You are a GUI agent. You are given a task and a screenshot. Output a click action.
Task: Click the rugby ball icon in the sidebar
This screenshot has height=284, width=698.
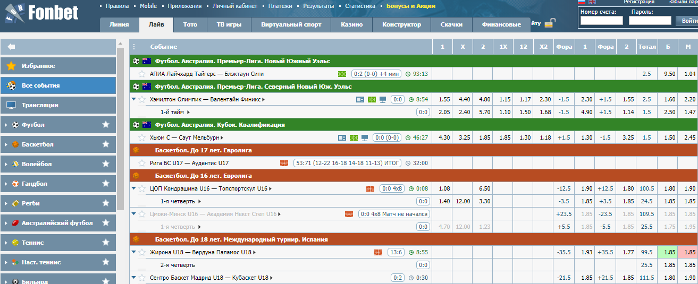tap(15, 203)
